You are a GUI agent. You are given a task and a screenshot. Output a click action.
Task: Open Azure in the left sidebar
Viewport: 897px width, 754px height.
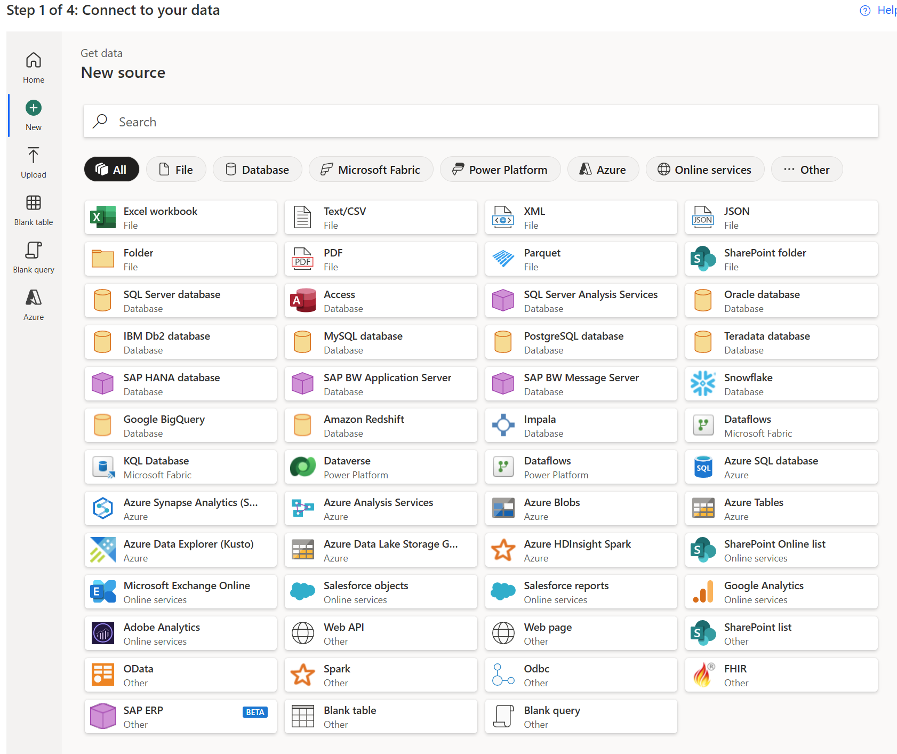(34, 305)
